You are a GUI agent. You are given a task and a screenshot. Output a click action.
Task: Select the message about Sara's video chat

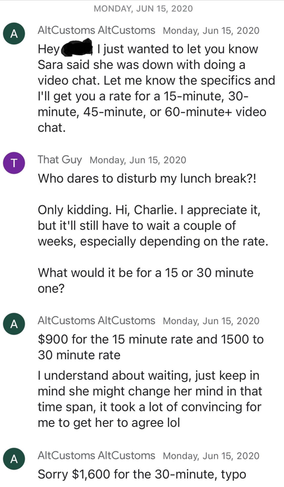156,88
